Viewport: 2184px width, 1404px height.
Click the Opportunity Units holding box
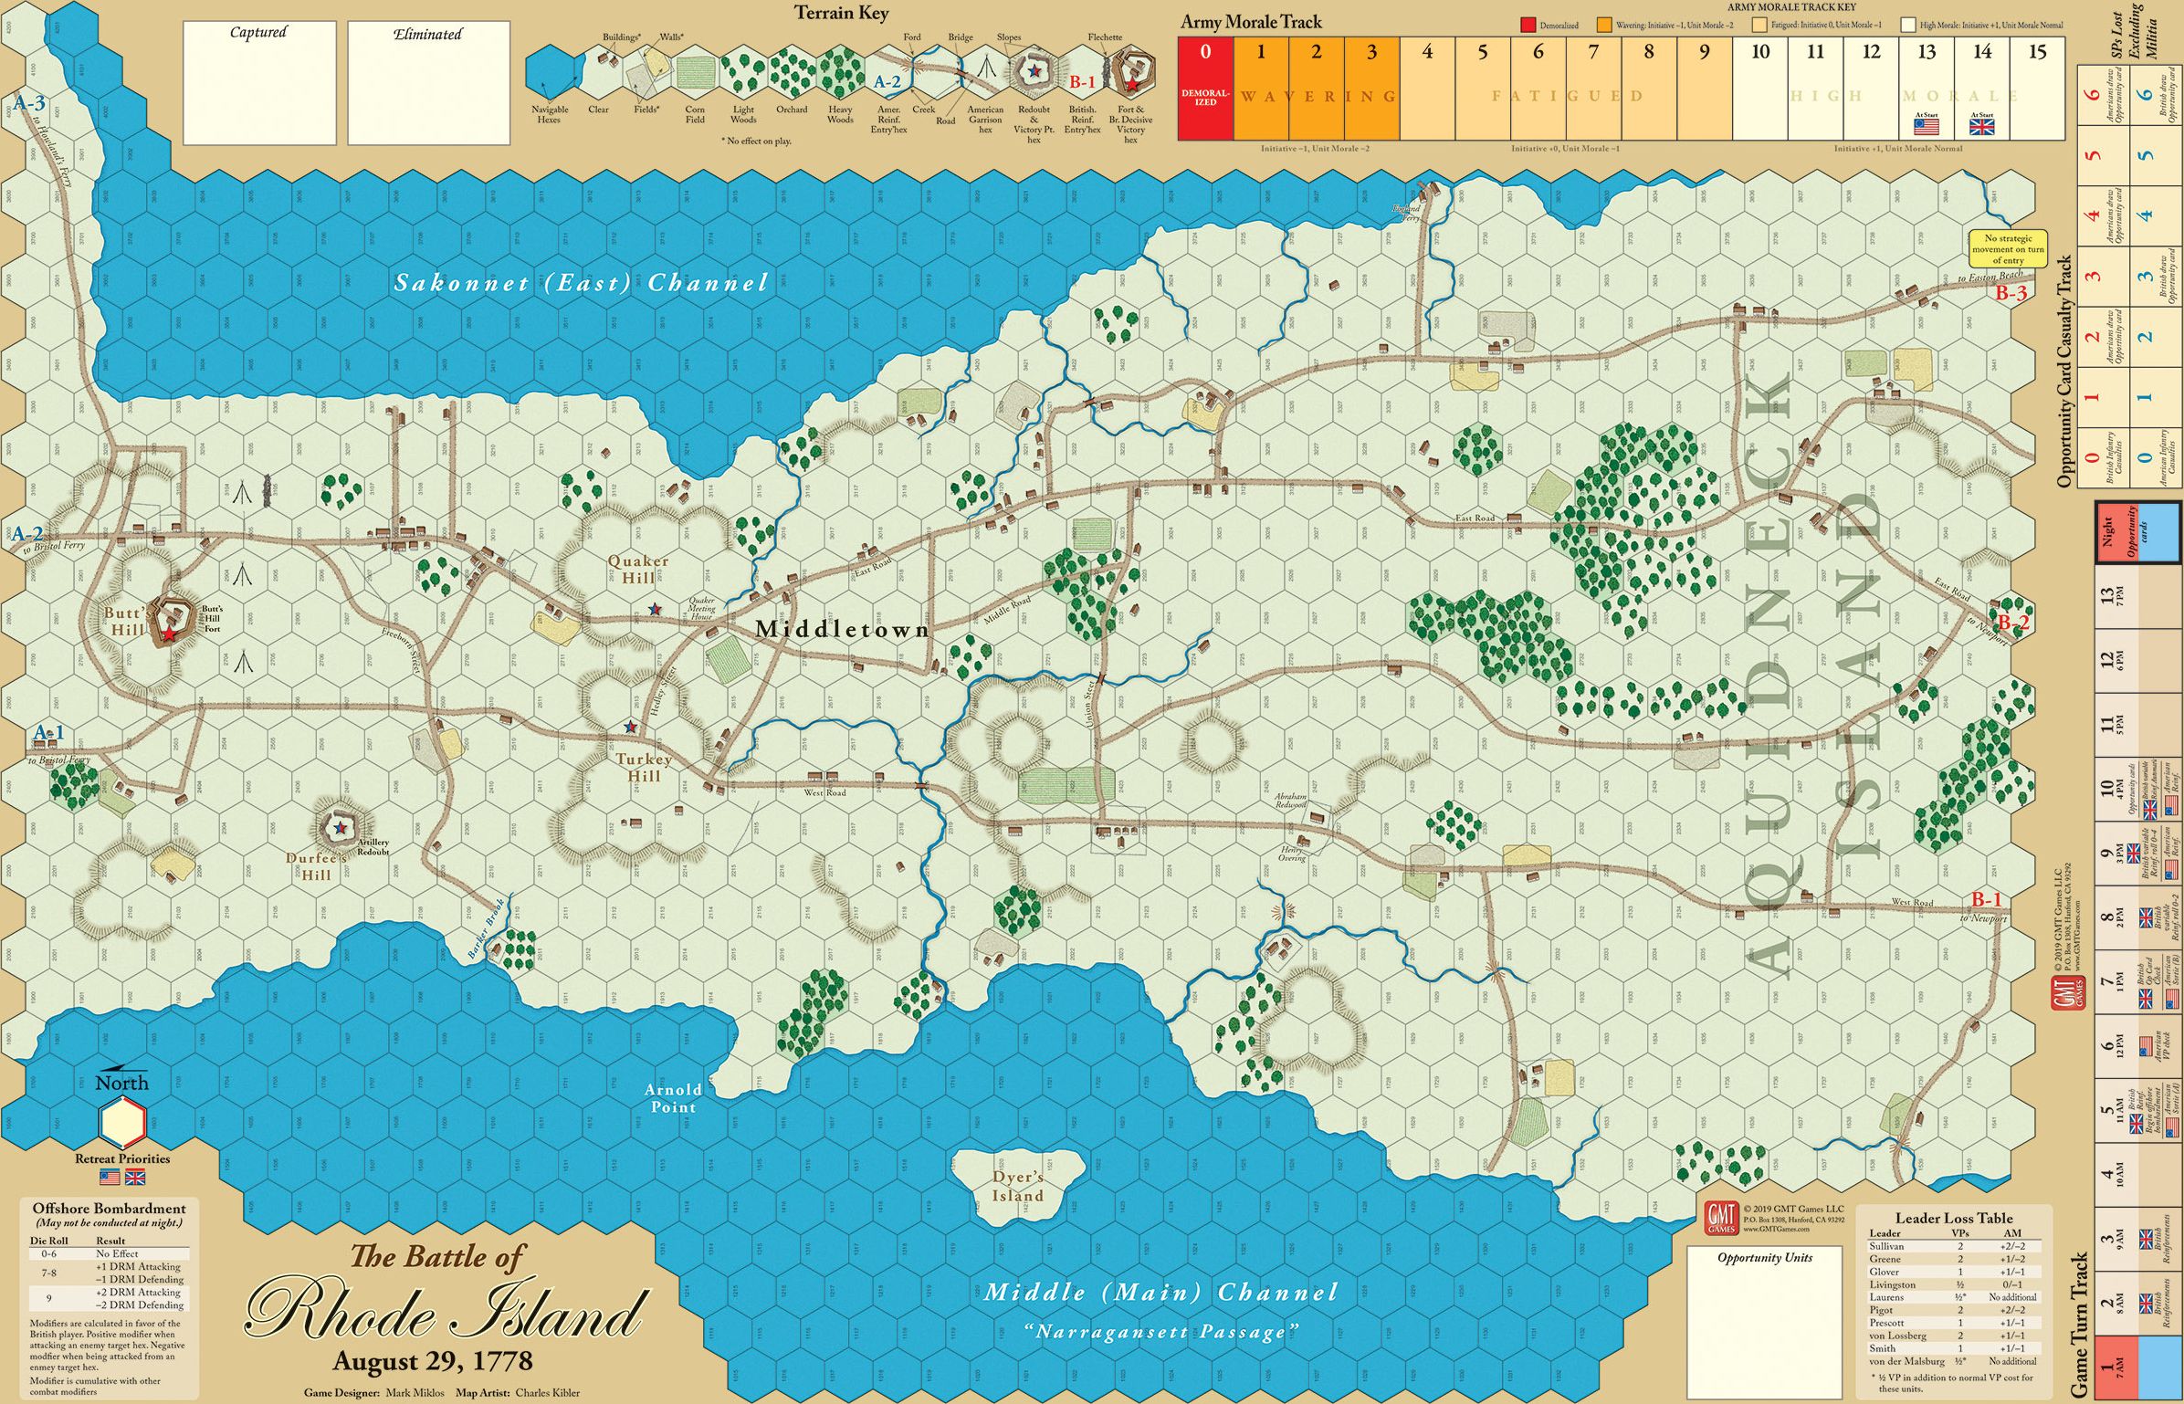[x=1764, y=1321]
